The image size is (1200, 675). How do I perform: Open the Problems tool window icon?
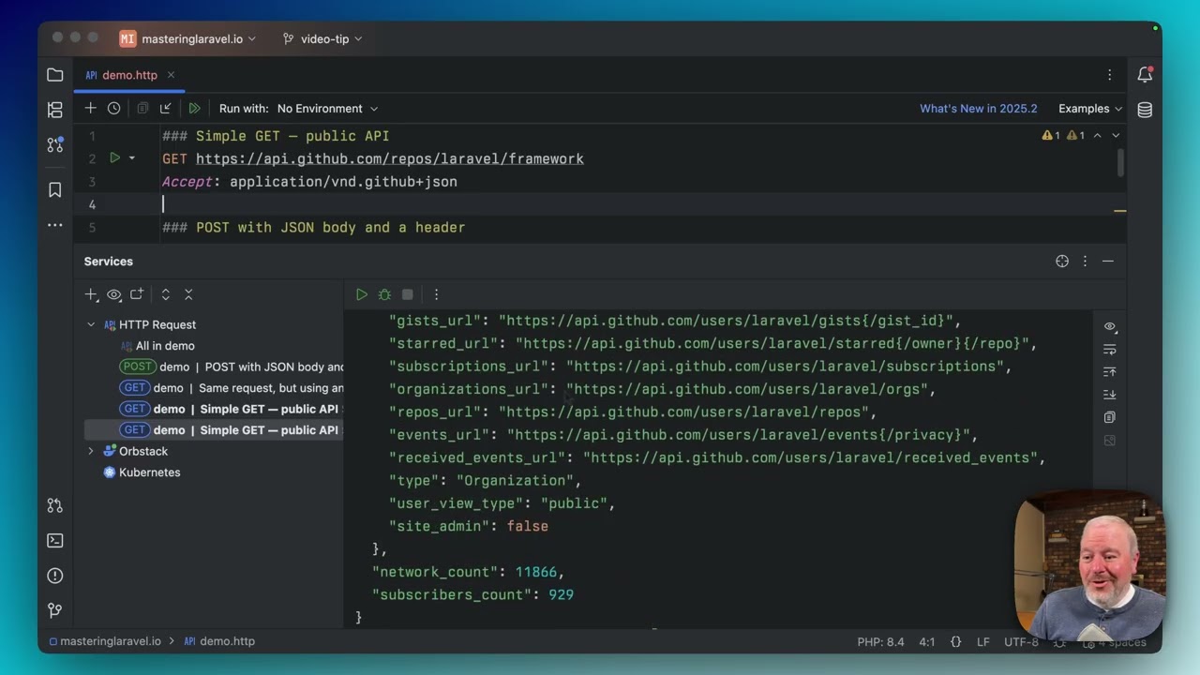[55, 576]
